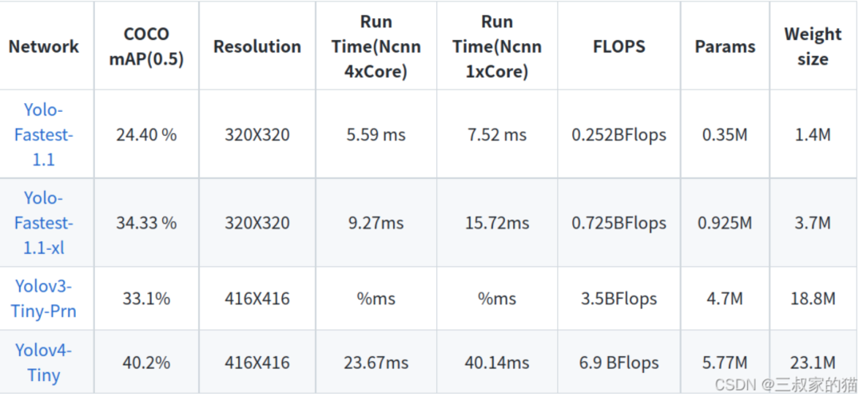The height and width of the screenshot is (397, 863).
Task: Select the 5.77M params cell
Action: pos(725,363)
